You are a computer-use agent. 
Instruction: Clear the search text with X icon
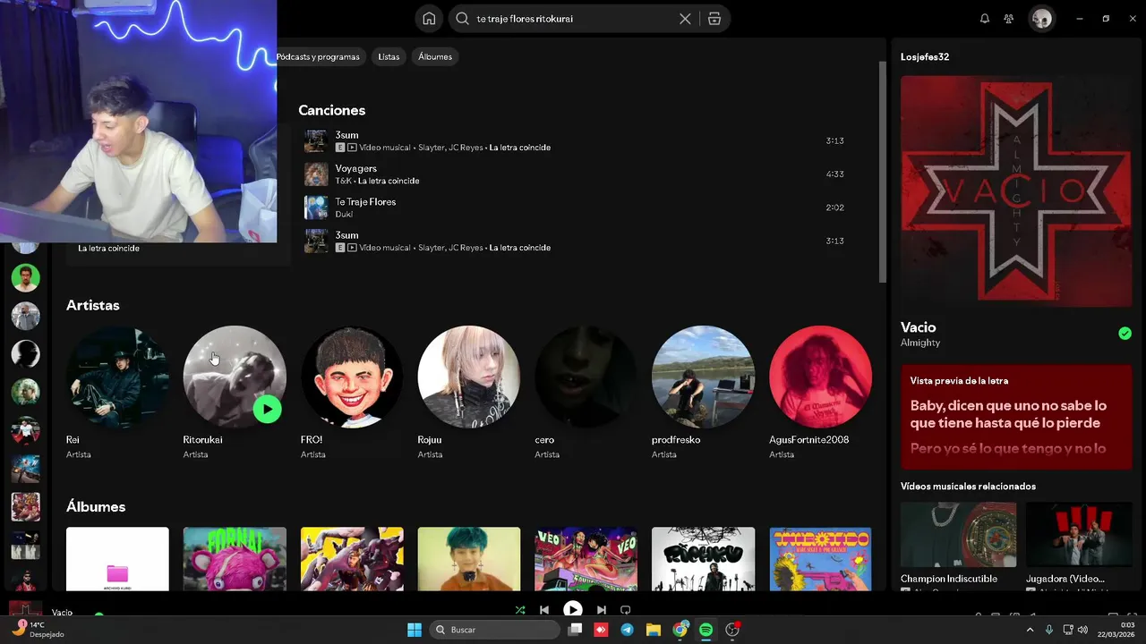tap(685, 19)
